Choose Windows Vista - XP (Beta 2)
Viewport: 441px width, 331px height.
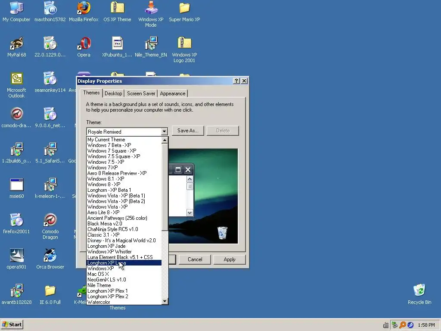click(124, 201)
